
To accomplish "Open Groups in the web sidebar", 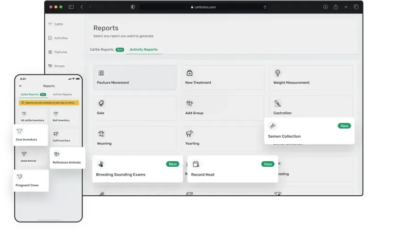I will [56, 66].
